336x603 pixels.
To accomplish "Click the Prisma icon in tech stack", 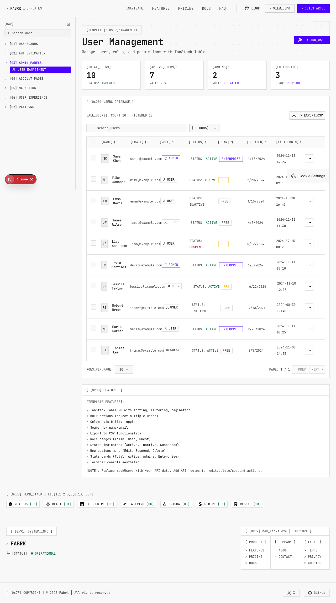I will click(x=165, y=504).
